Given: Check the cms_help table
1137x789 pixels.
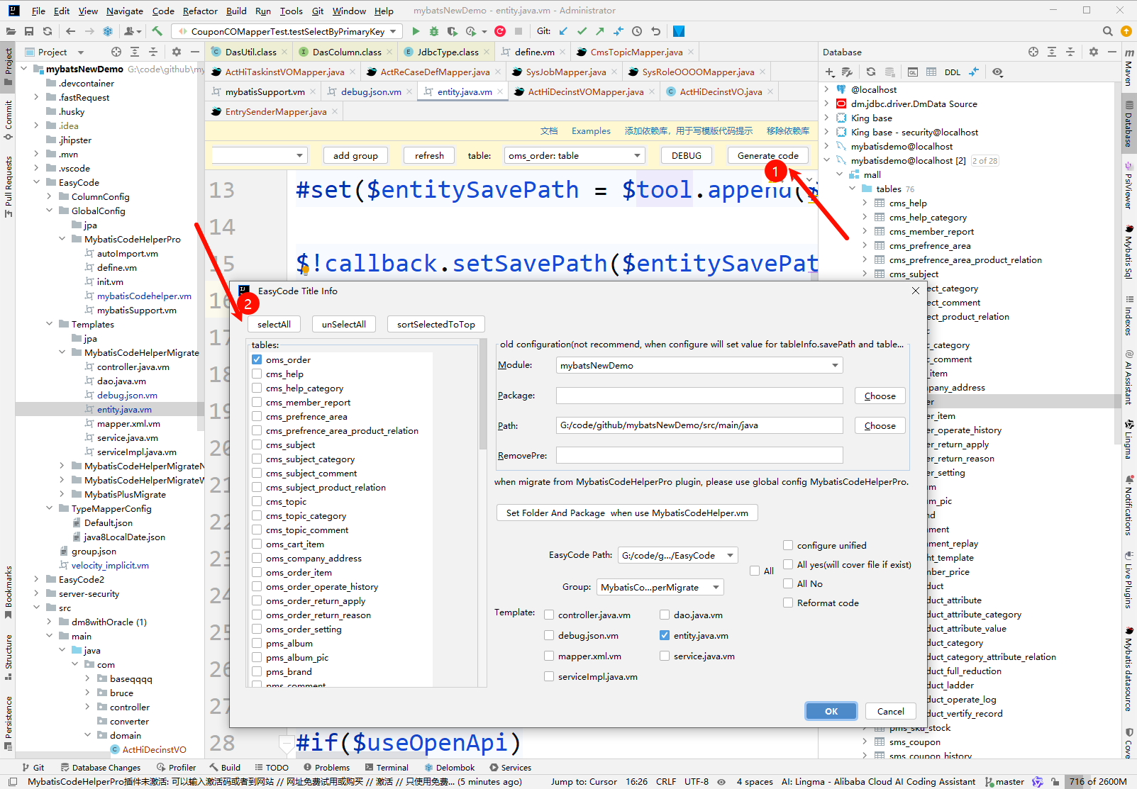Looking at the screenshot, I should 257,374.
